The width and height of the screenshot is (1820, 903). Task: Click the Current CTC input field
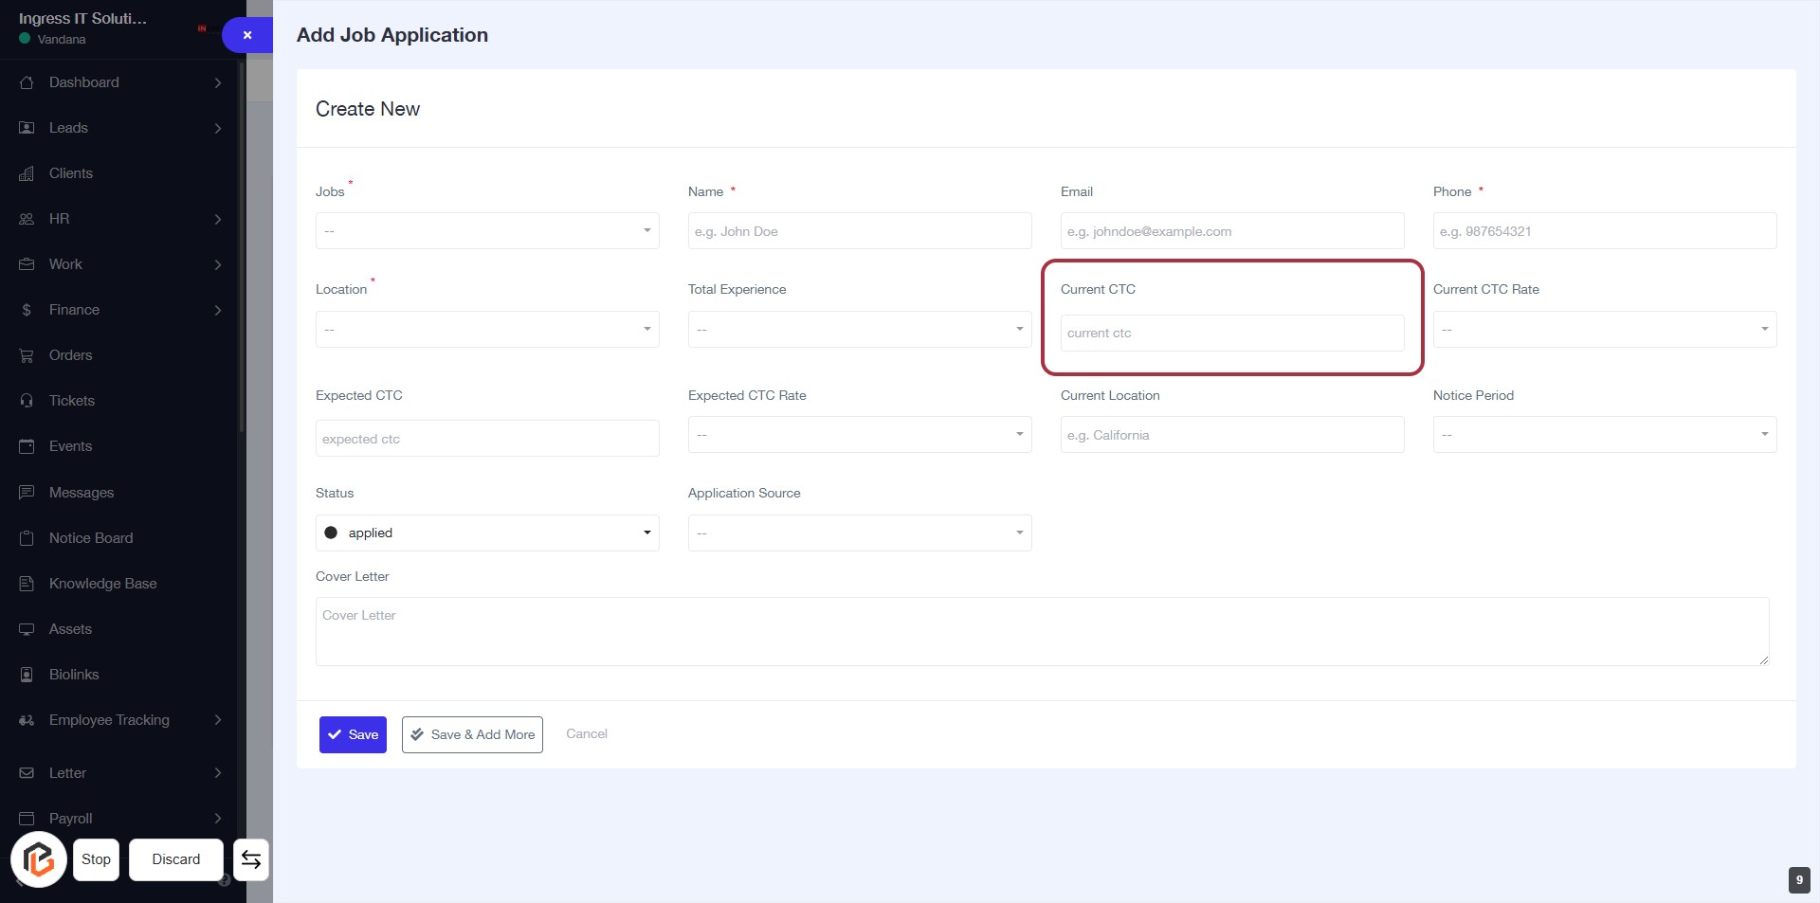1231,334
